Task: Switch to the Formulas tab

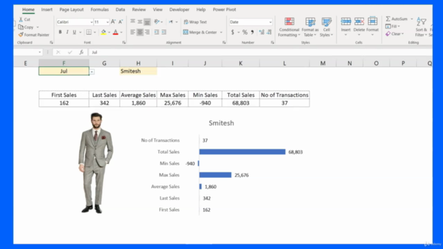Action: tap(100, 10)
